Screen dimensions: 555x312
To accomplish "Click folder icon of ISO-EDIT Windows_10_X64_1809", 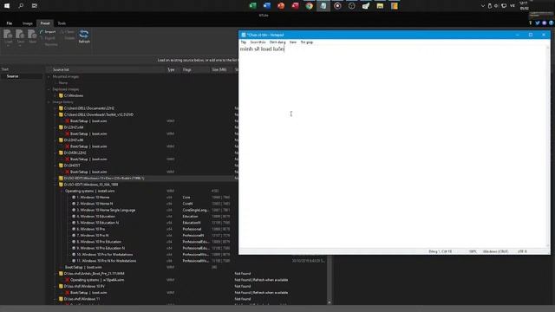I will (x=61, y=185).
